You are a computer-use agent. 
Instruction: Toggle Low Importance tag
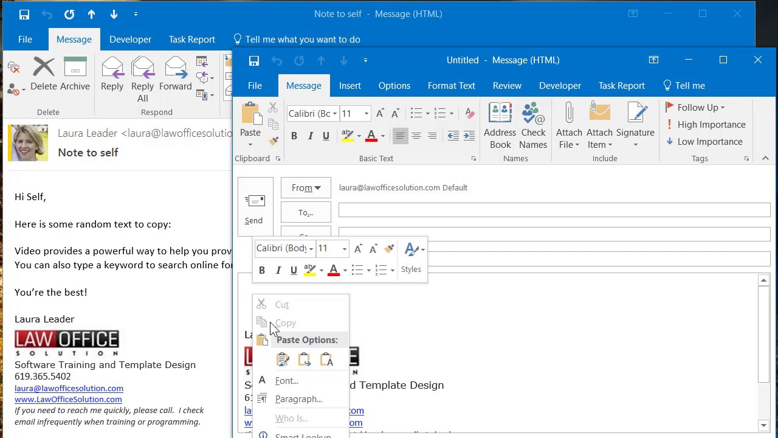[x=704, y=142]
